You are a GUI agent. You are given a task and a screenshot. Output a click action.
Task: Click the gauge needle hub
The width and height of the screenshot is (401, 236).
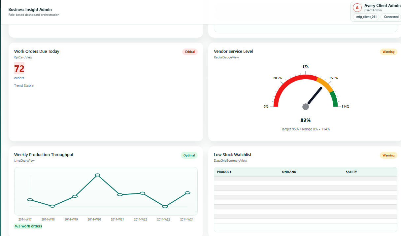pos(306,107)
